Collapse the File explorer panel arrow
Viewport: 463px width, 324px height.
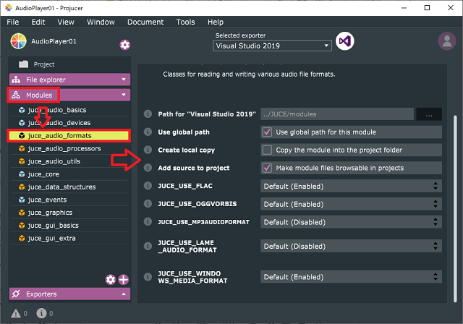(x=124, y=80)
